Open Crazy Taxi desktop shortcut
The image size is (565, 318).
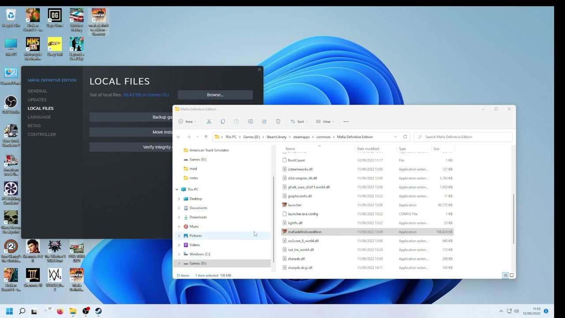click(55, 47)
